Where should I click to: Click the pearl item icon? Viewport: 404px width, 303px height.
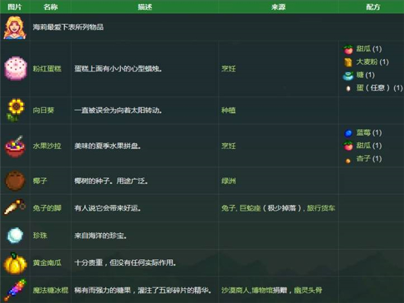pyautogui.click(x=15, y=235)
